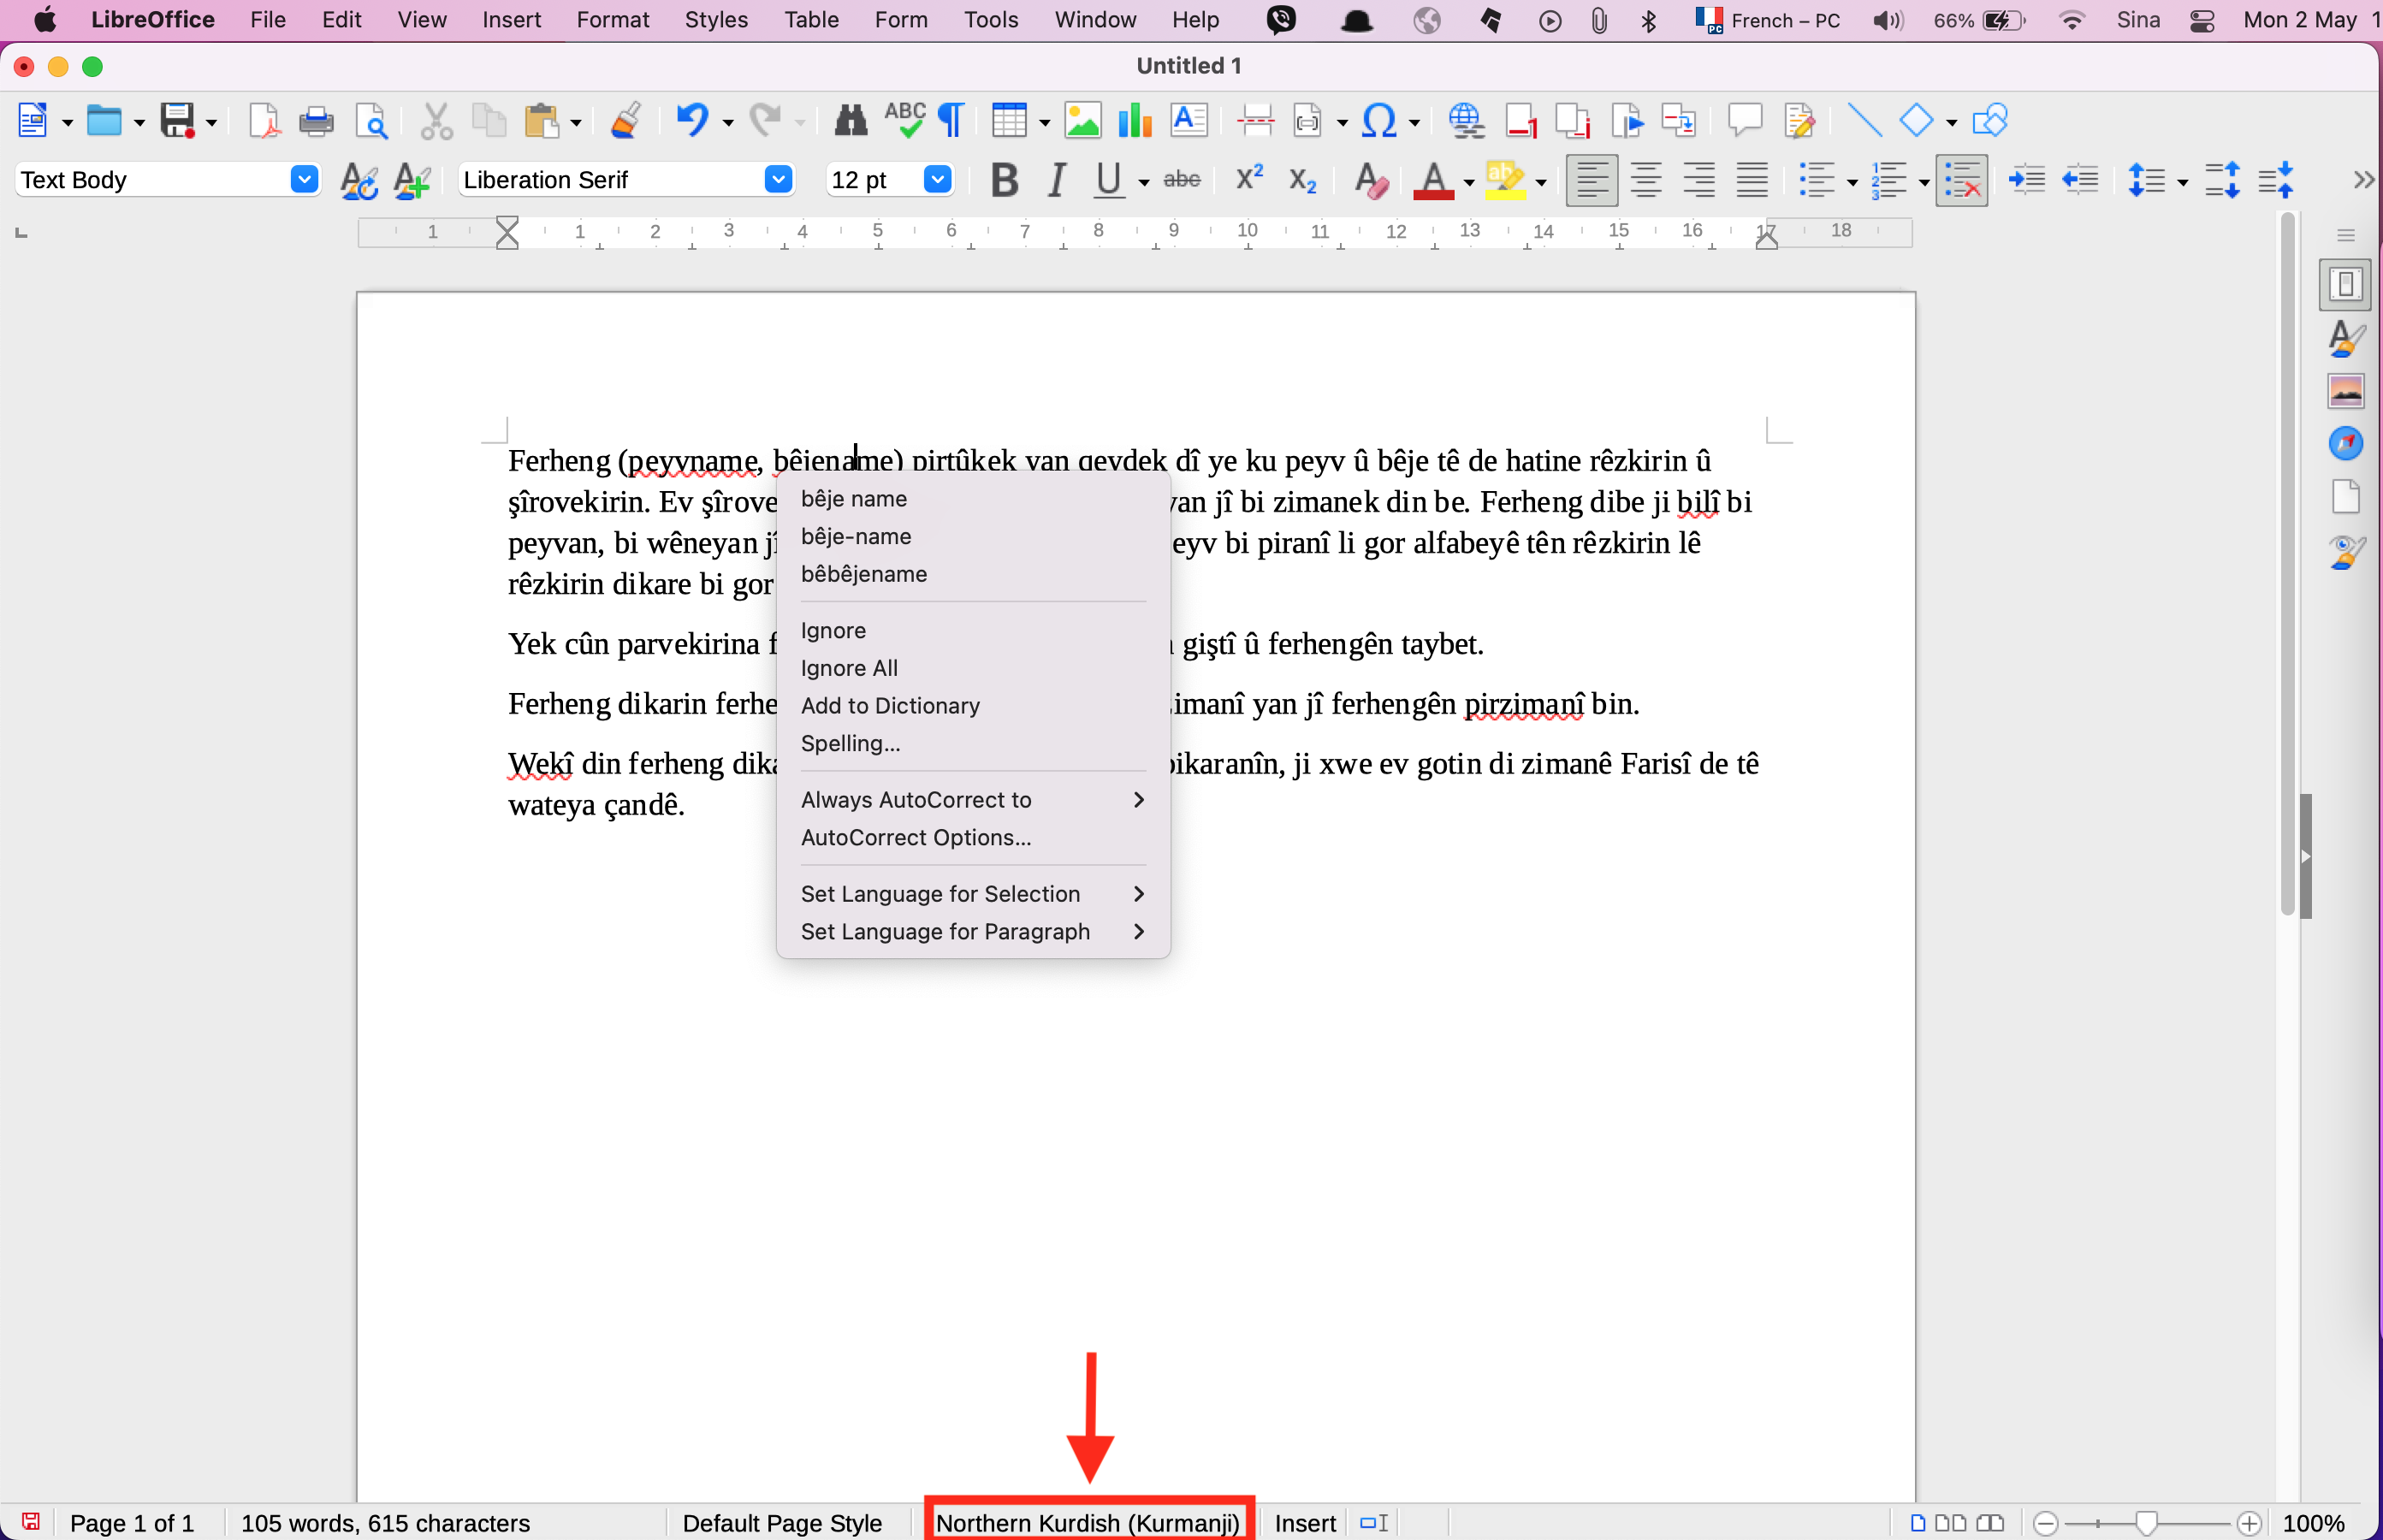Open the Liberation Serif font name dropdown
This screenshot has height=1540, width=2383.
click(x=778, y=180)
